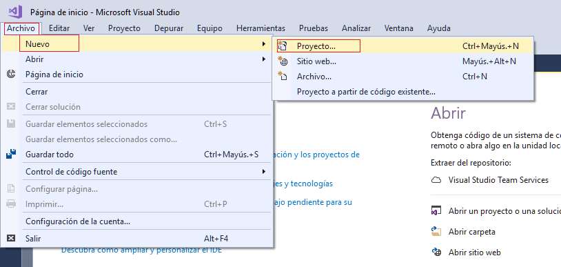561x267 pixels.
Task: Click link ending in 'pendiente para su'
Action: [x=313, y=202]
